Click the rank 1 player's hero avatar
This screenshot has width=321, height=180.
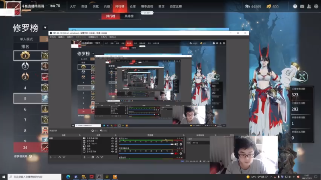45,56
